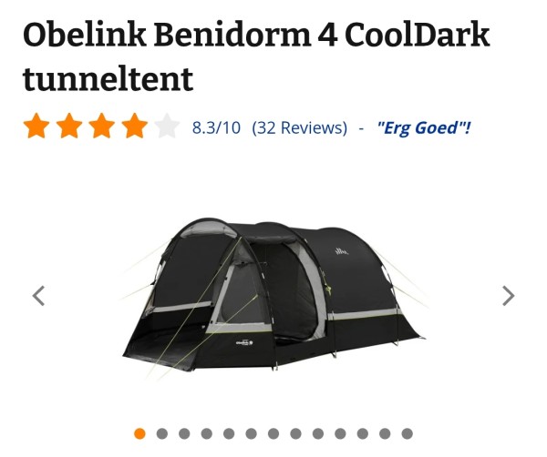Jump to the seventh carousel dot
Viewport: 547px width, 457px height.
coord(273,433)
